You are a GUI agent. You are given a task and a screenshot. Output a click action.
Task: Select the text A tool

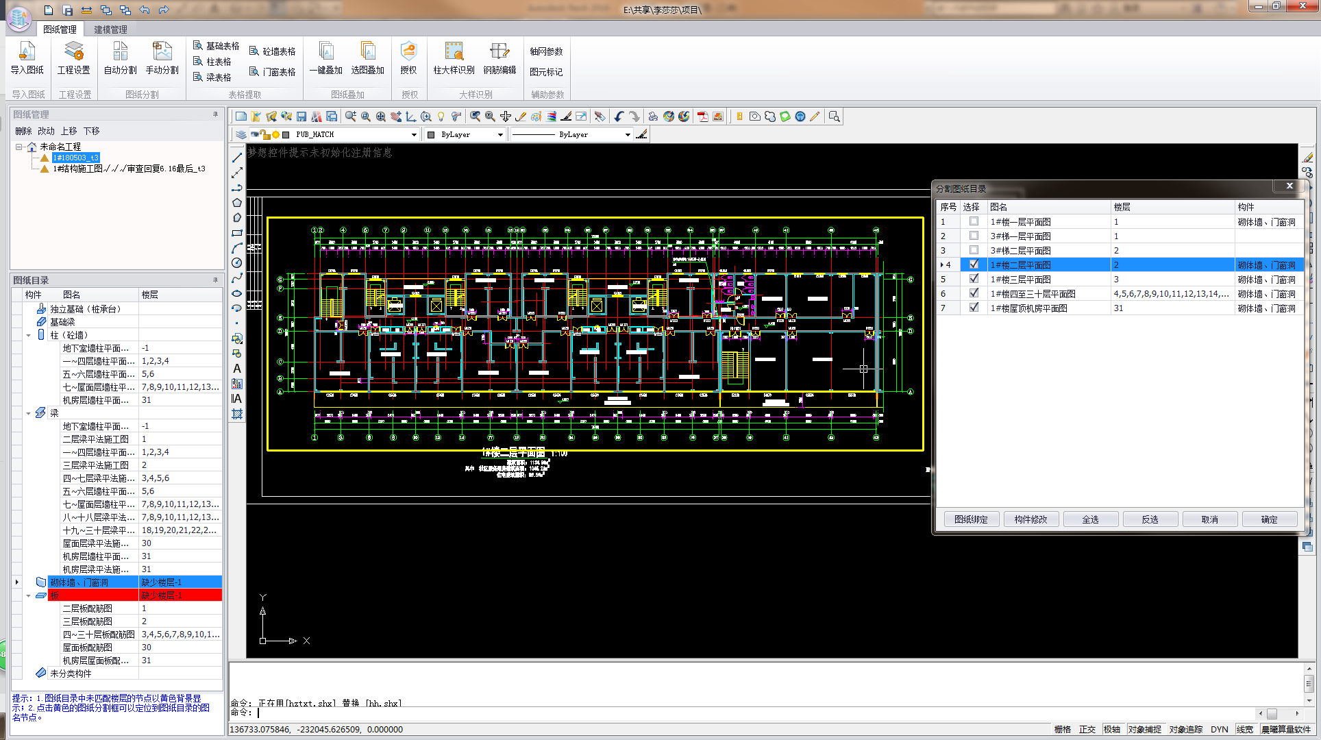click(237, 369)
